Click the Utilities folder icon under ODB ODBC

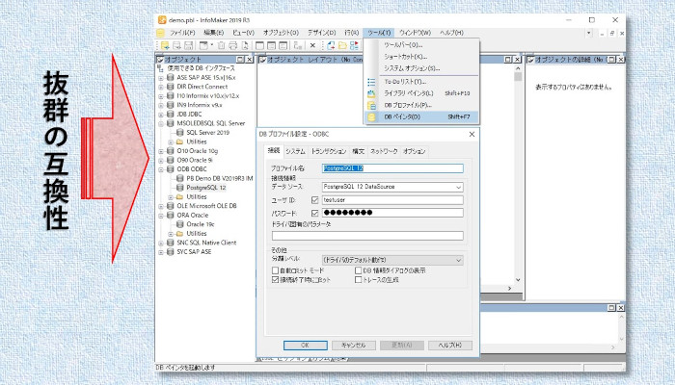click(x=179, y=196)
